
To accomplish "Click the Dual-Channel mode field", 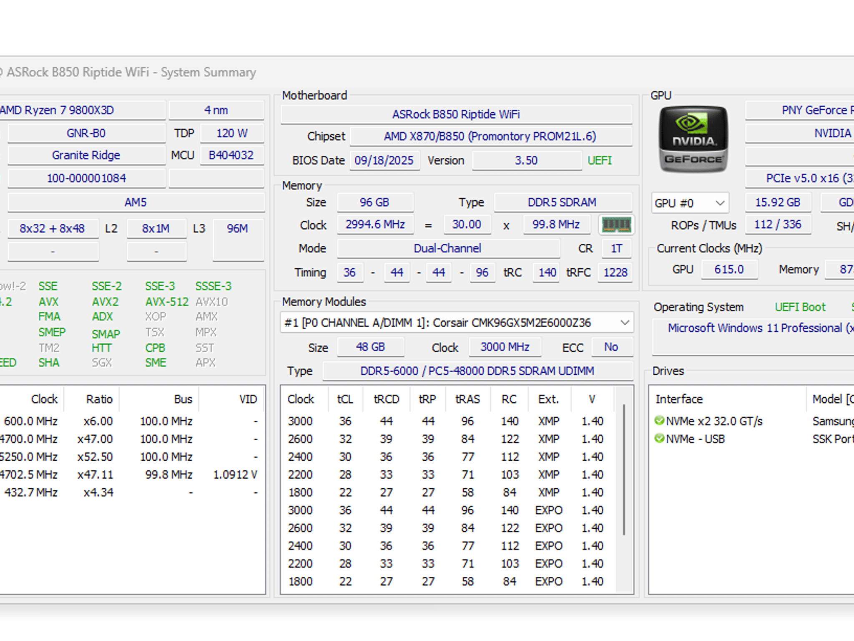I will [448, 248].
